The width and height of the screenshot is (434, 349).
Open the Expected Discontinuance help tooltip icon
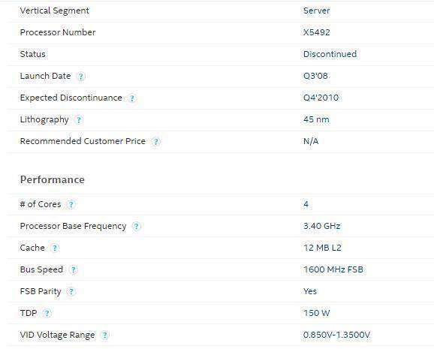click(132, 98)
